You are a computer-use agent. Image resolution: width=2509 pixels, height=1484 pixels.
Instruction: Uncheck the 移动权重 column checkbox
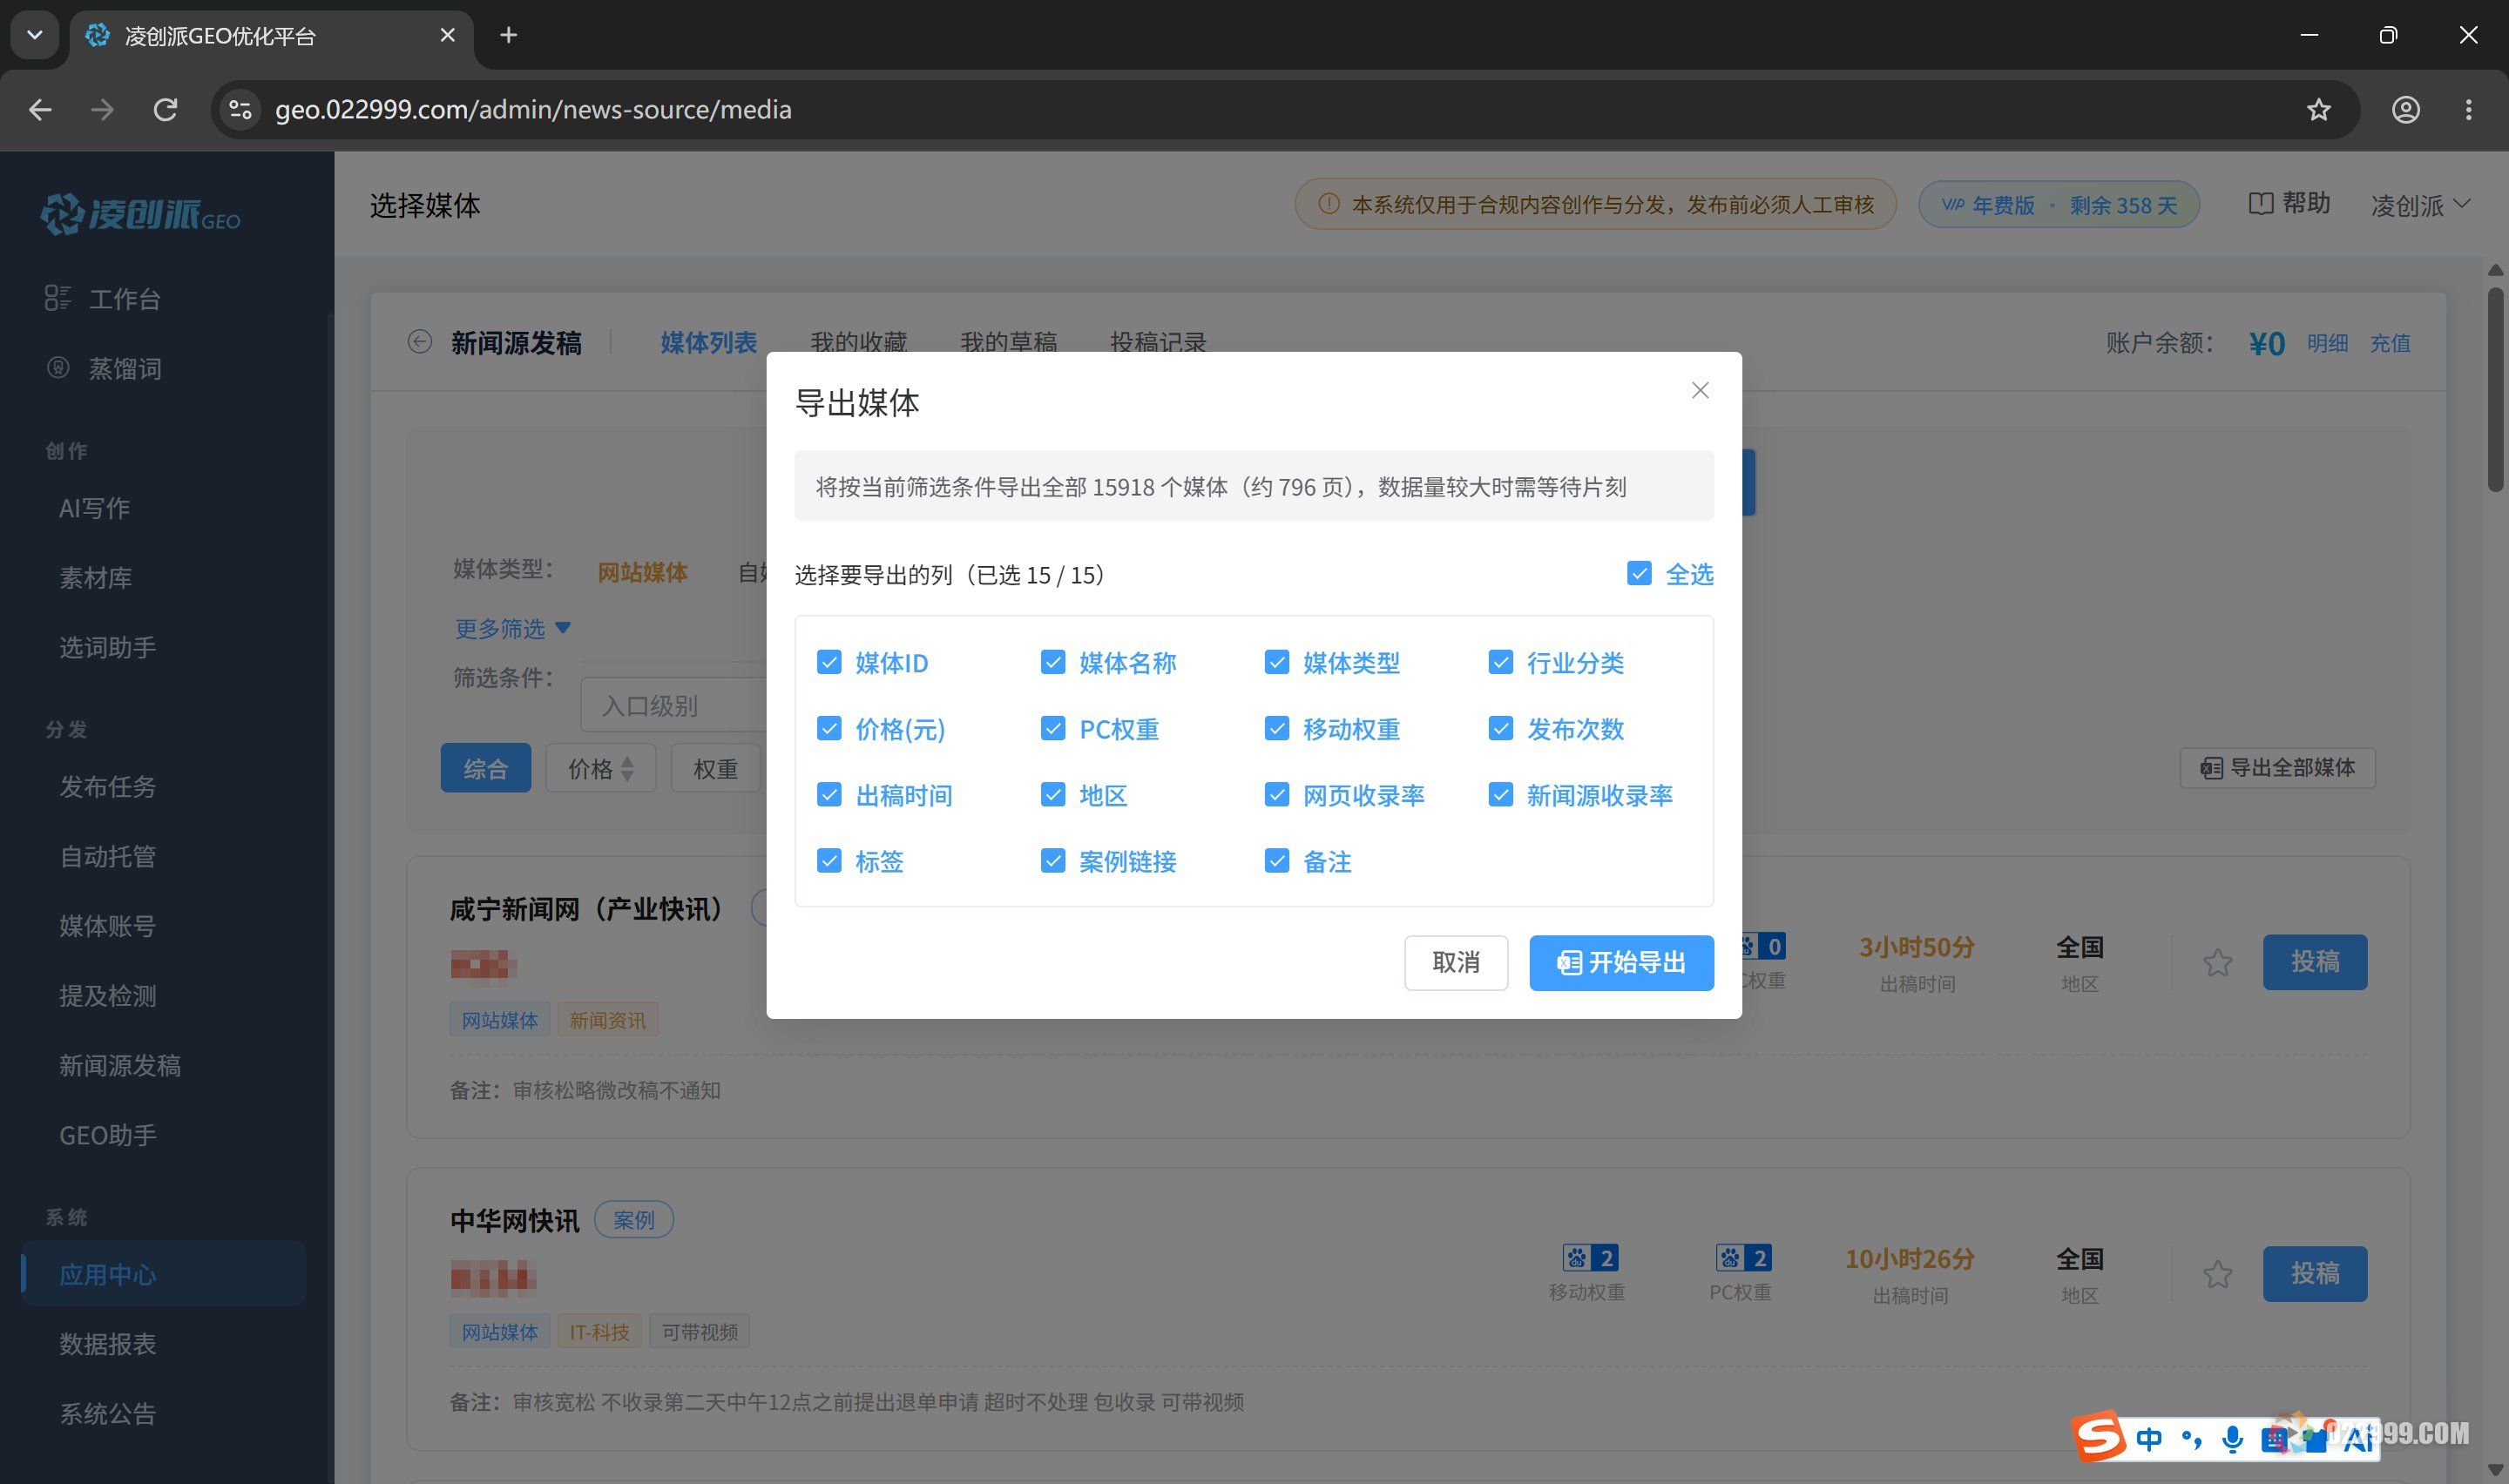[1277, 728]
